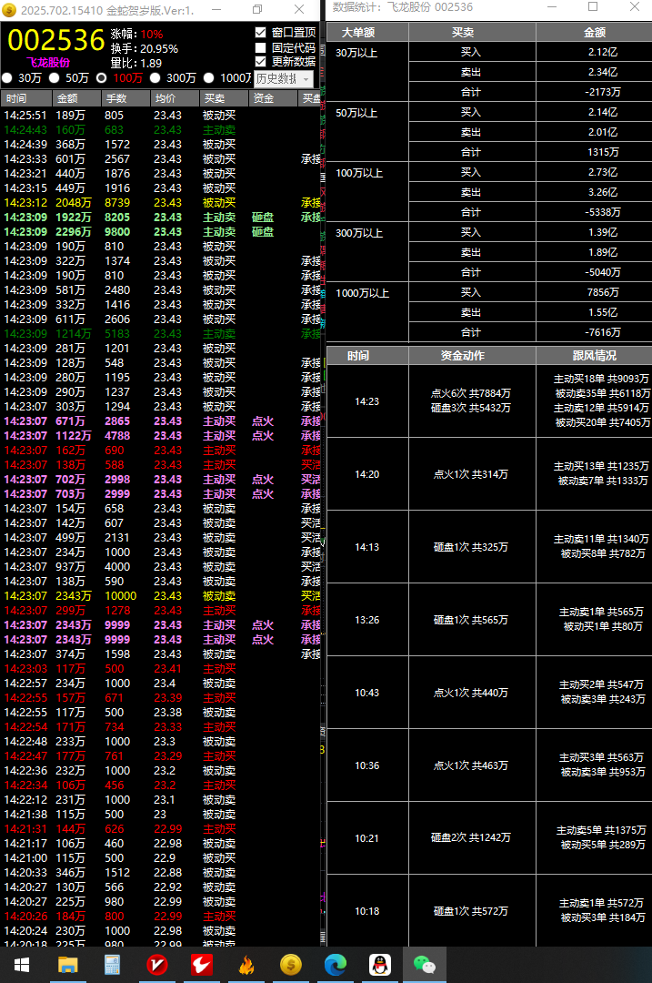Select the 10:18 time cell

click(x=367, y=911)
